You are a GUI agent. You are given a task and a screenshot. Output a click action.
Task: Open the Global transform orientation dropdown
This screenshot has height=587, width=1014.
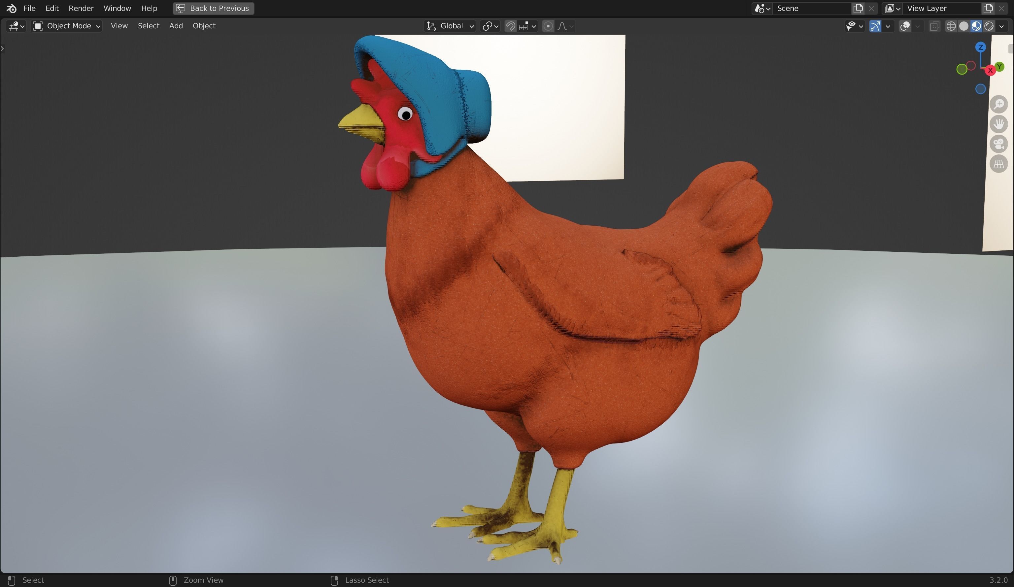point(450,26)
